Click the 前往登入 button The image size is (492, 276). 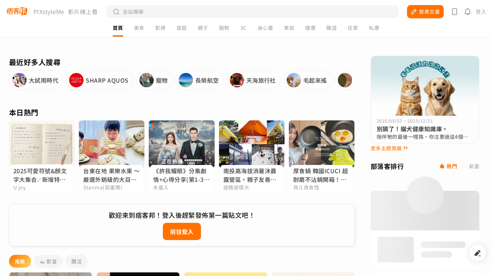pos(182,231)
